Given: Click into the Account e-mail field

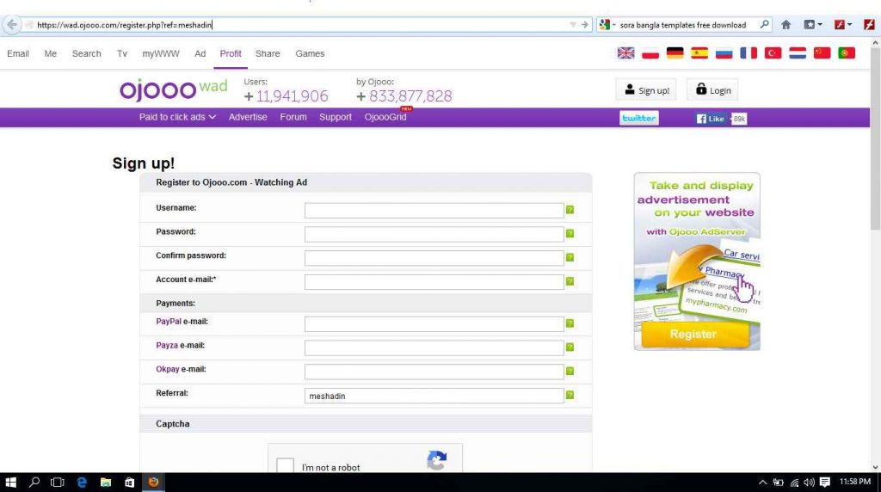Looking at the screenshot, I should point(434,282).
